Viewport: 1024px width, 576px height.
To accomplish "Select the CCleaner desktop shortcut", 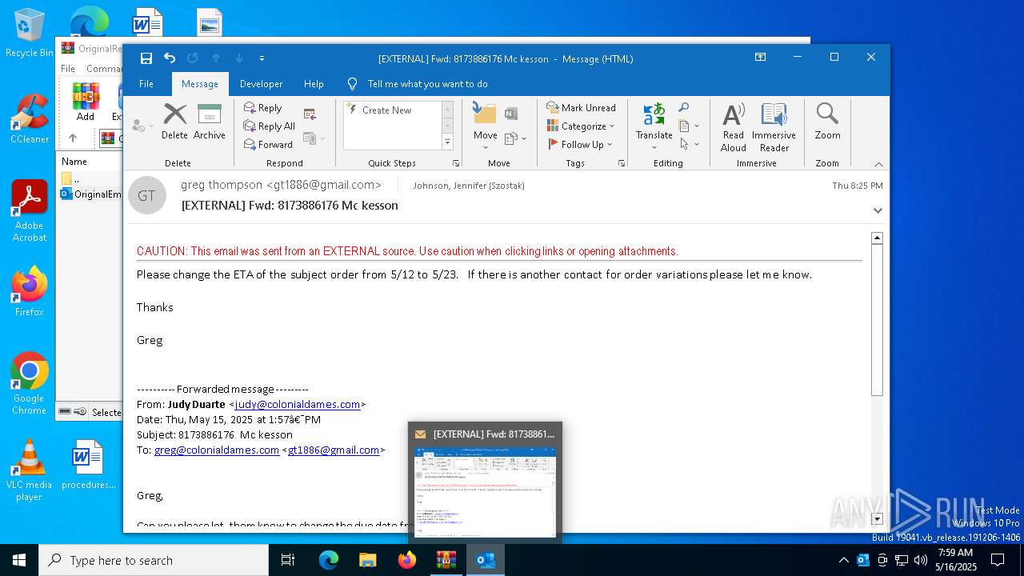I will click(x=30, y=119).
